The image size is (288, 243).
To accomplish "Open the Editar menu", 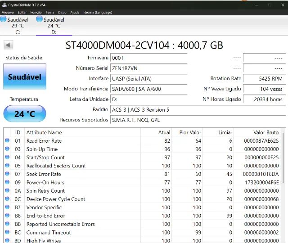I will (22, 12).
